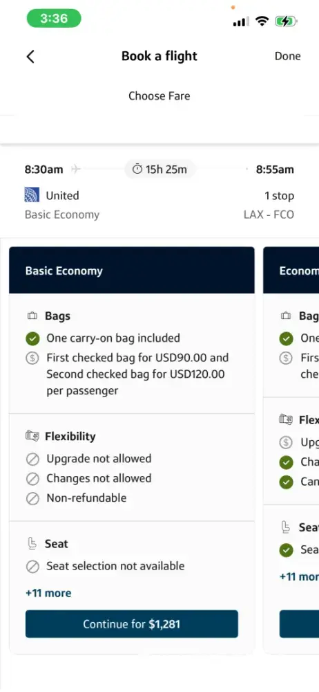This screenshot has height=692, width=319.
Task: Tap the Bags suitcase icon
Action: point(32,316)
